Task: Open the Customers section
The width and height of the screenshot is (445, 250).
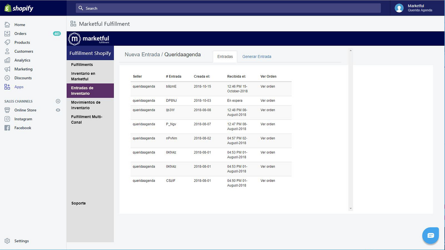Action: tap(24, 51)
